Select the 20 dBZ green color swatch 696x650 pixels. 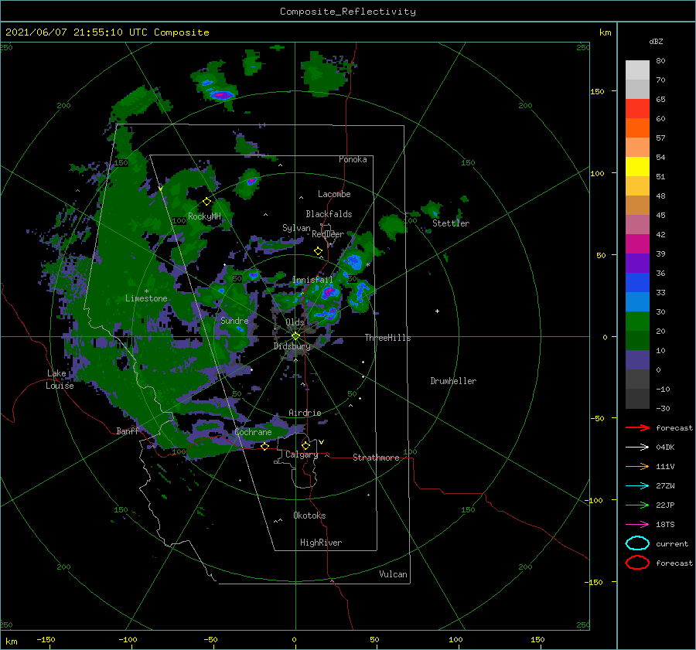coord(637,340)
